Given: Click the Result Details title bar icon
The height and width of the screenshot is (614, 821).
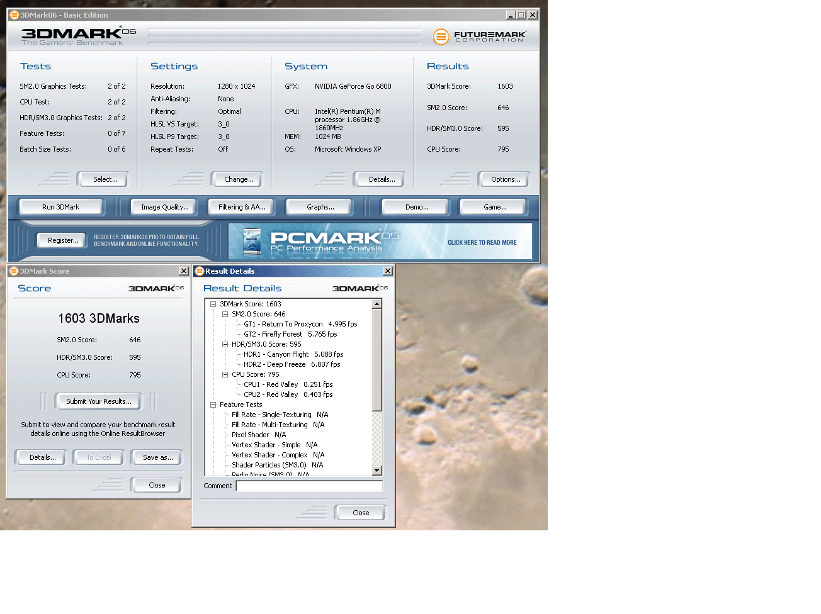Looking at the screenshot, I should 200,271.
